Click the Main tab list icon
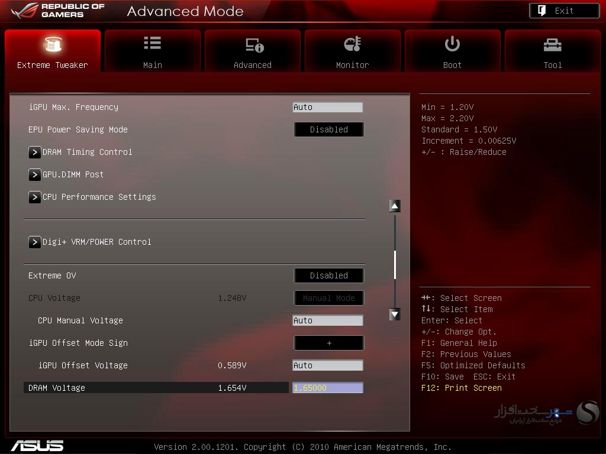Viewport: 606px width, 454px height. pos(152,43)
